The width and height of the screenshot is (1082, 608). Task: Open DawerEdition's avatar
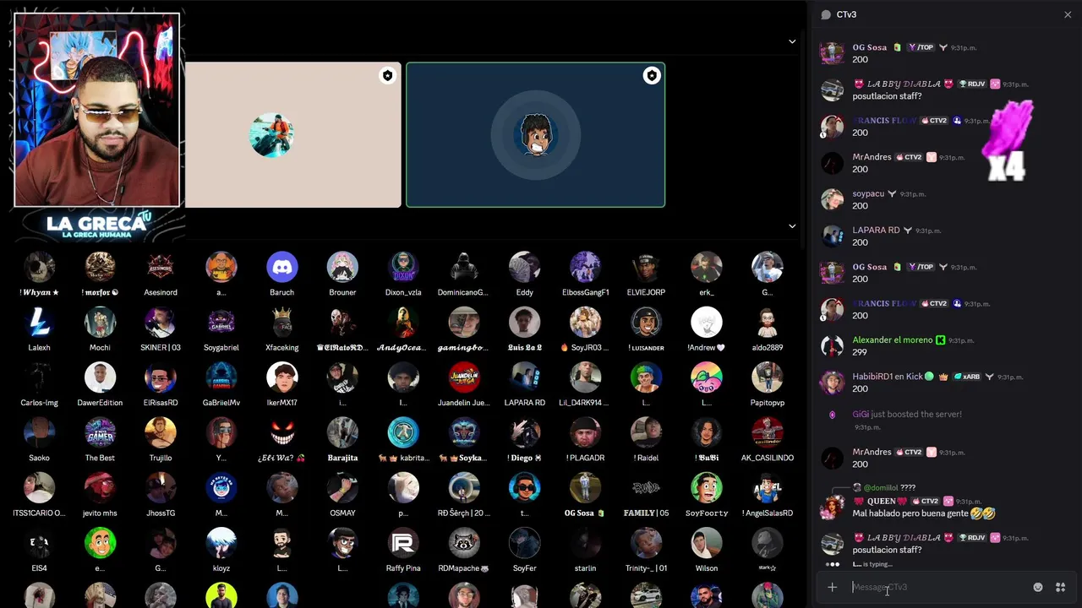[x=100, y=377]
